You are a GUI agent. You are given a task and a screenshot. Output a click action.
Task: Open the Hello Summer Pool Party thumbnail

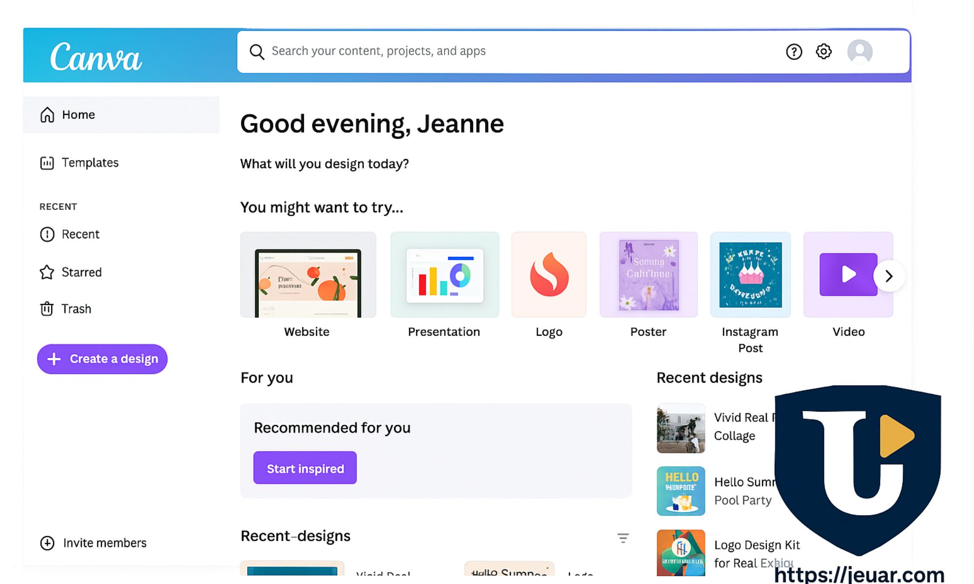[x=680, y=491]
